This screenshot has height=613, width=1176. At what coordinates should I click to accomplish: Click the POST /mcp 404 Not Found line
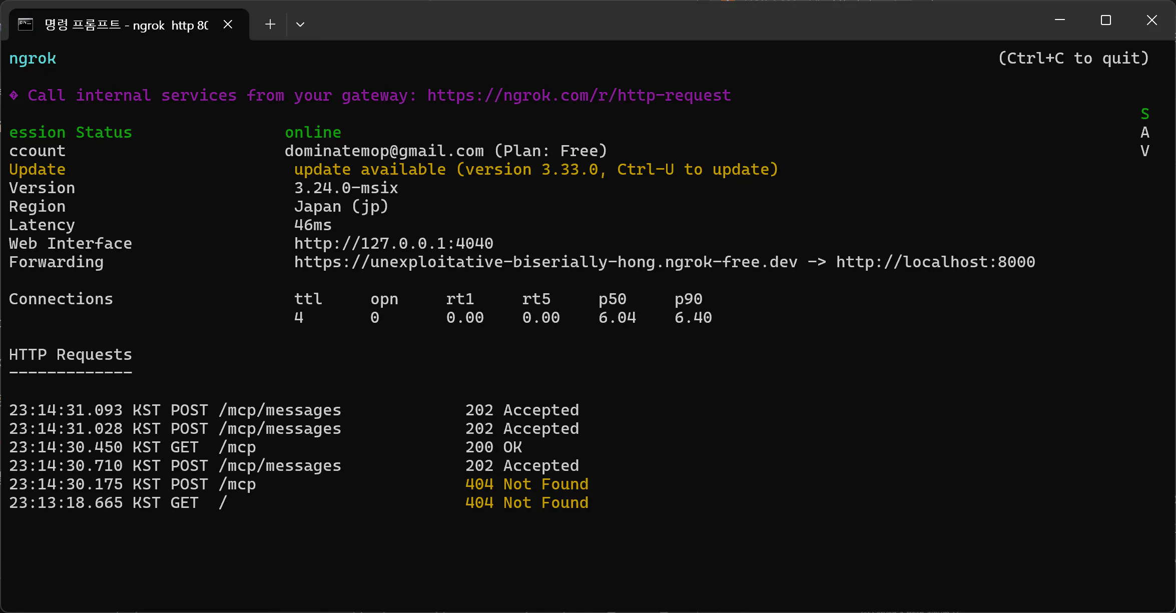click(298, 484)
